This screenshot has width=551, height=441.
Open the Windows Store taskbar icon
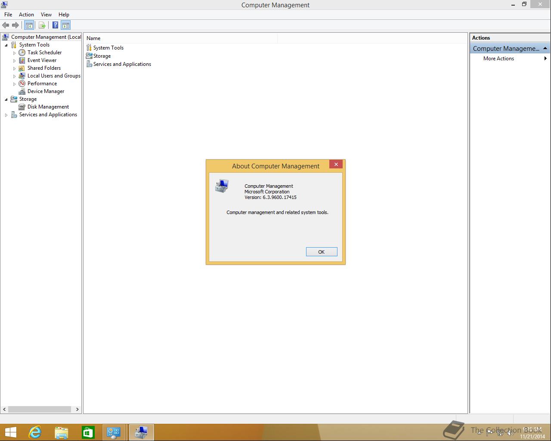pyautogui.click(x=88, y=432)
